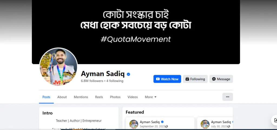Open the three-dots profile options menu
The width and height of the screenshot is (277, 130).
coord(227,97)
